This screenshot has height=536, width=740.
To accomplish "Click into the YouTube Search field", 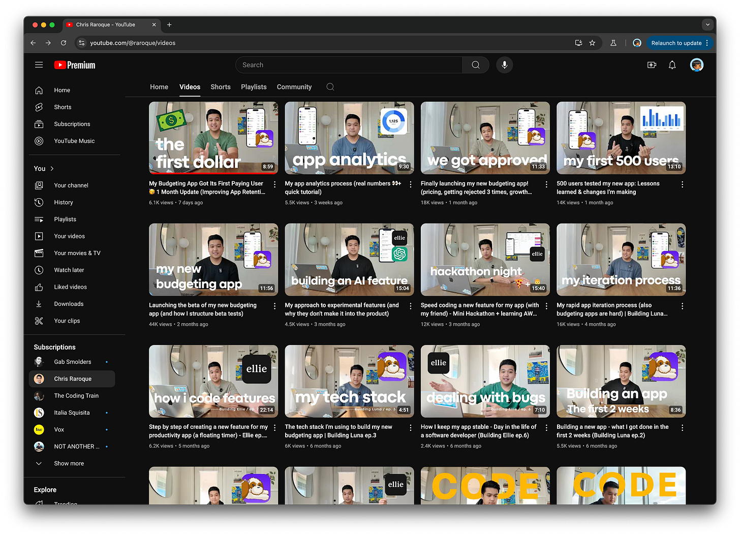I will coord(349,65).
